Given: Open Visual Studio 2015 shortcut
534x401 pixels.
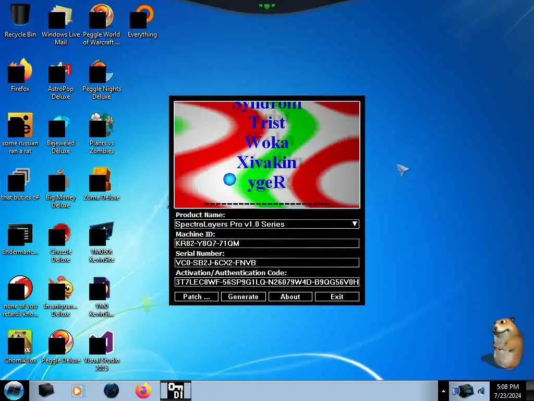Looking at the screenshot, I should pyautogui.click(x=102, y=350).
